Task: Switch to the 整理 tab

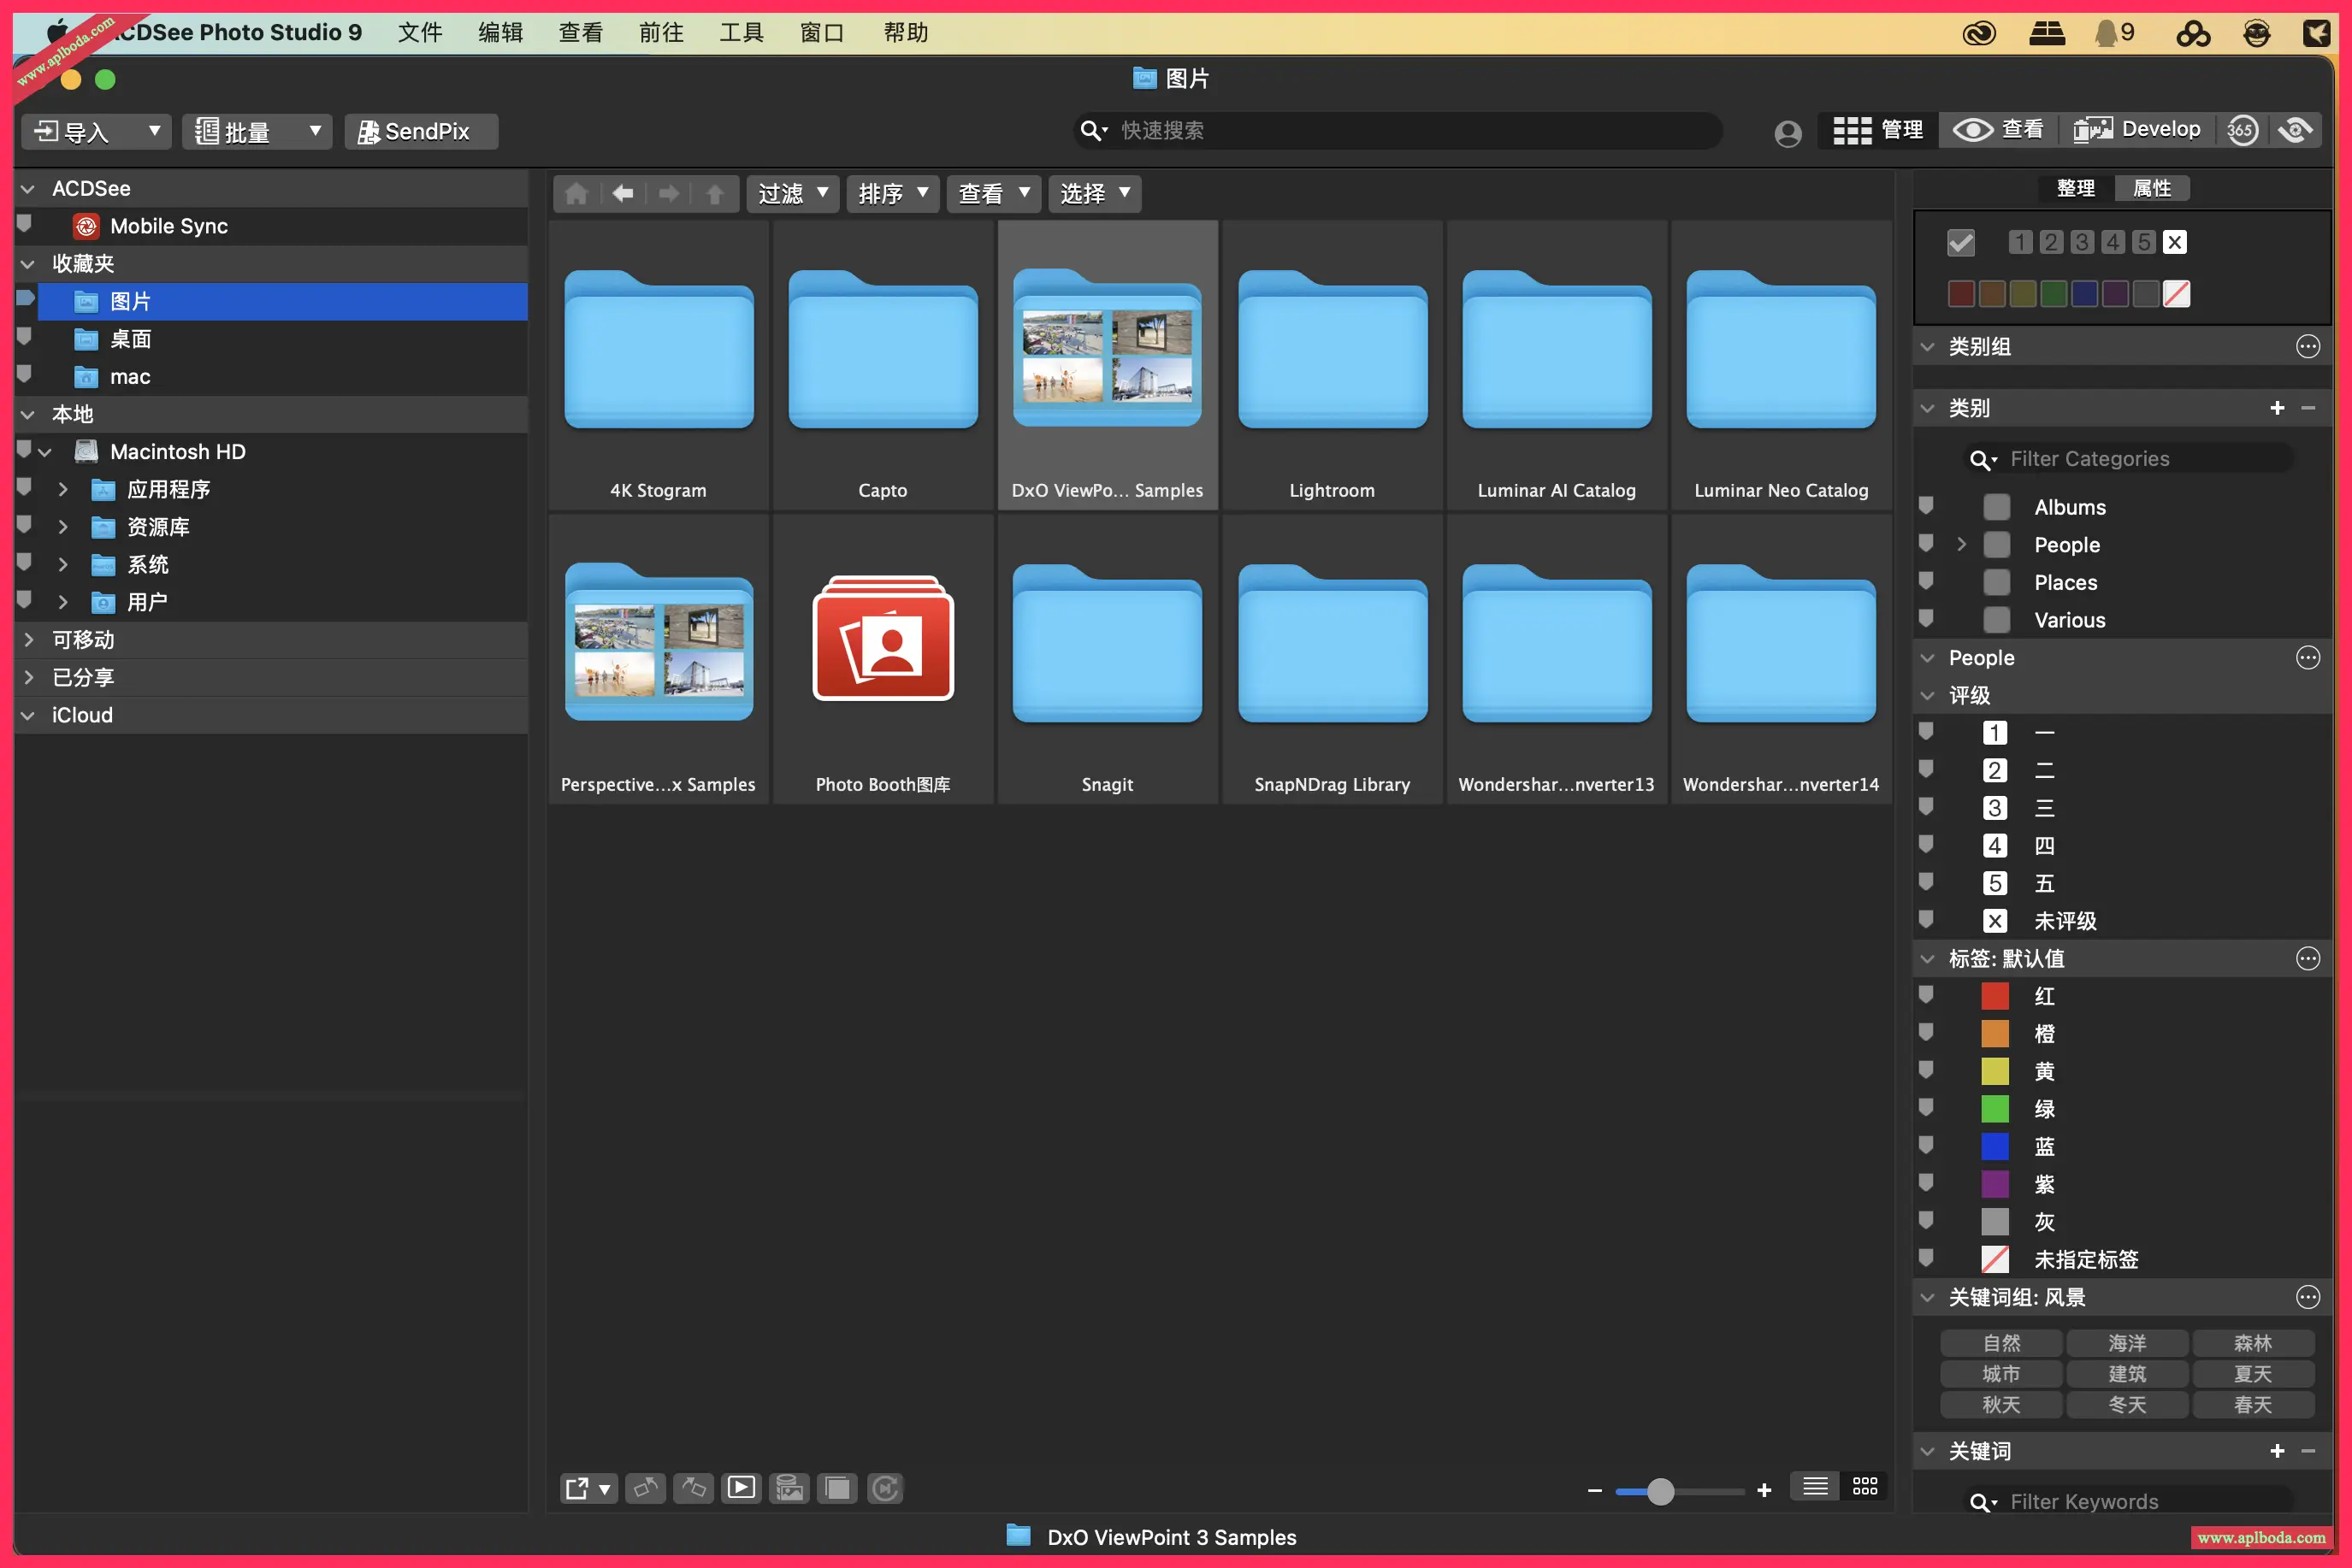Action: [2076, 188]
